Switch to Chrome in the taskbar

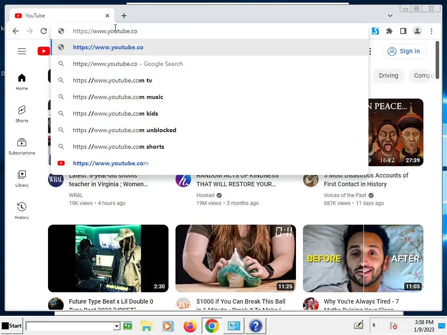pyautogui.click(x=212, y=326)
